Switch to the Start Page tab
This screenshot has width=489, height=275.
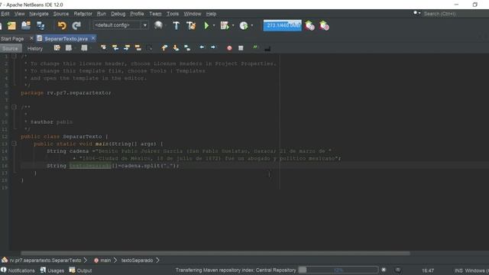coord(12,39)
